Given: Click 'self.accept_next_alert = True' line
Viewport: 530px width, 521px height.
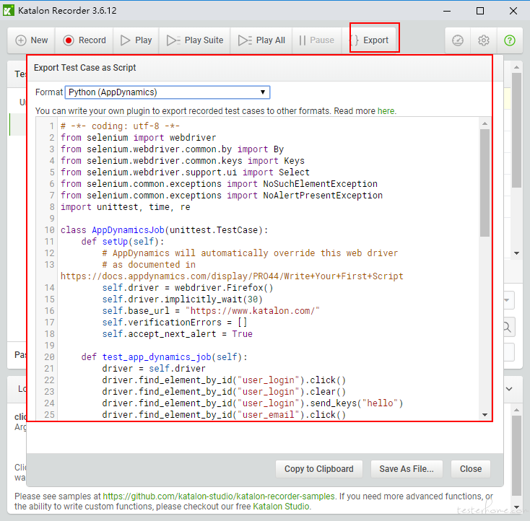Looking at the screenshot, I should point(177,334).
